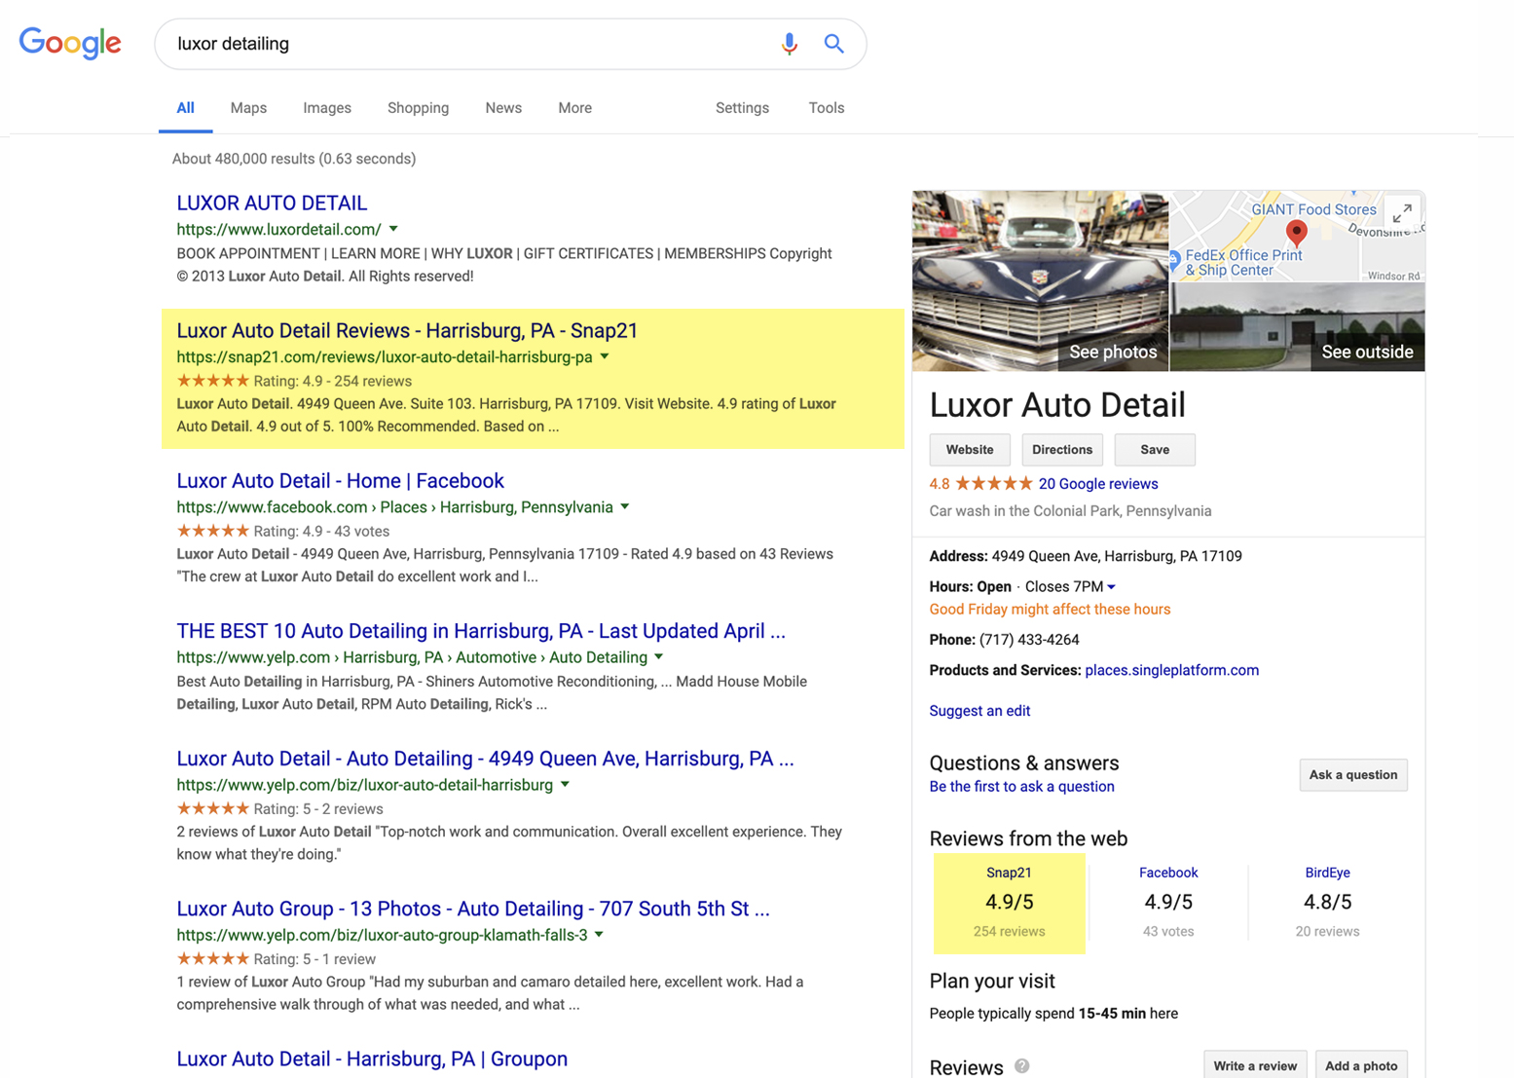The height and width of the screenshot is (1078, 1514).
Task: Click the red map pin marker
Action: 1296,234
